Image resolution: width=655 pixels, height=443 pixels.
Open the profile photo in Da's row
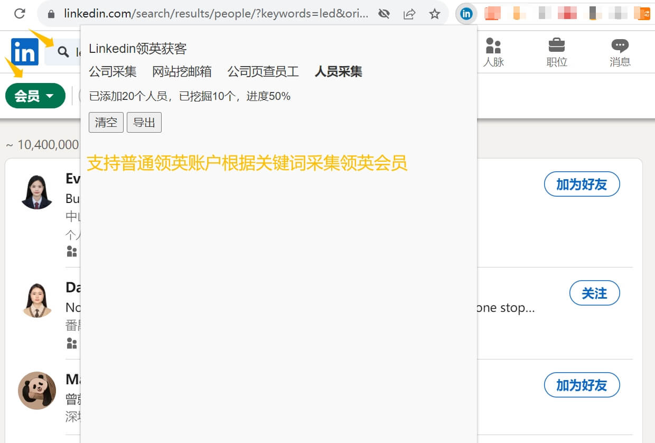tap(37, 300)
